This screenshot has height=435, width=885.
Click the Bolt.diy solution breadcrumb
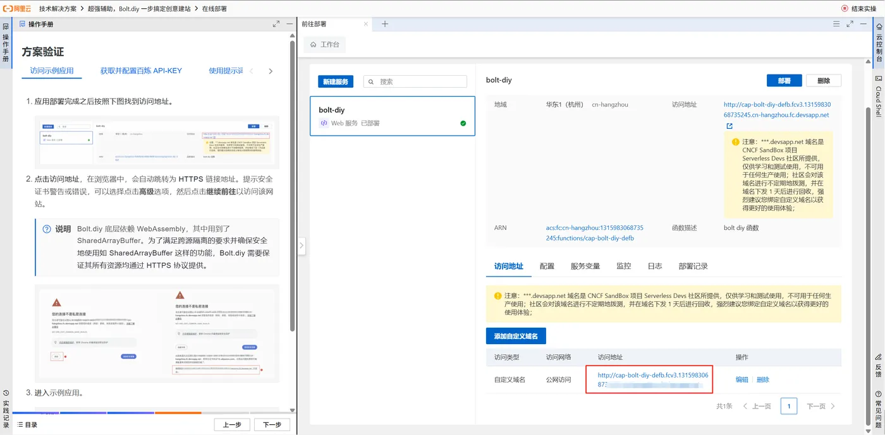138,9
